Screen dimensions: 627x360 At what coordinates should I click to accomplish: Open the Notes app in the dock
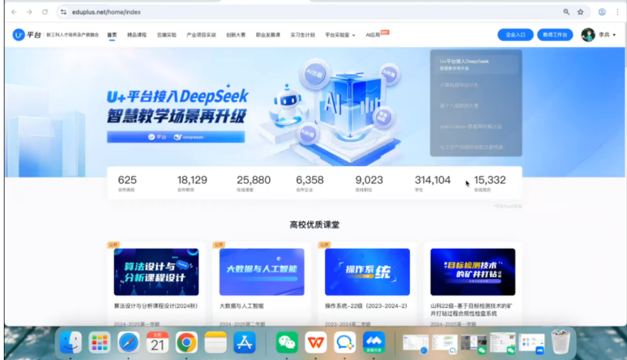(215, 342)
